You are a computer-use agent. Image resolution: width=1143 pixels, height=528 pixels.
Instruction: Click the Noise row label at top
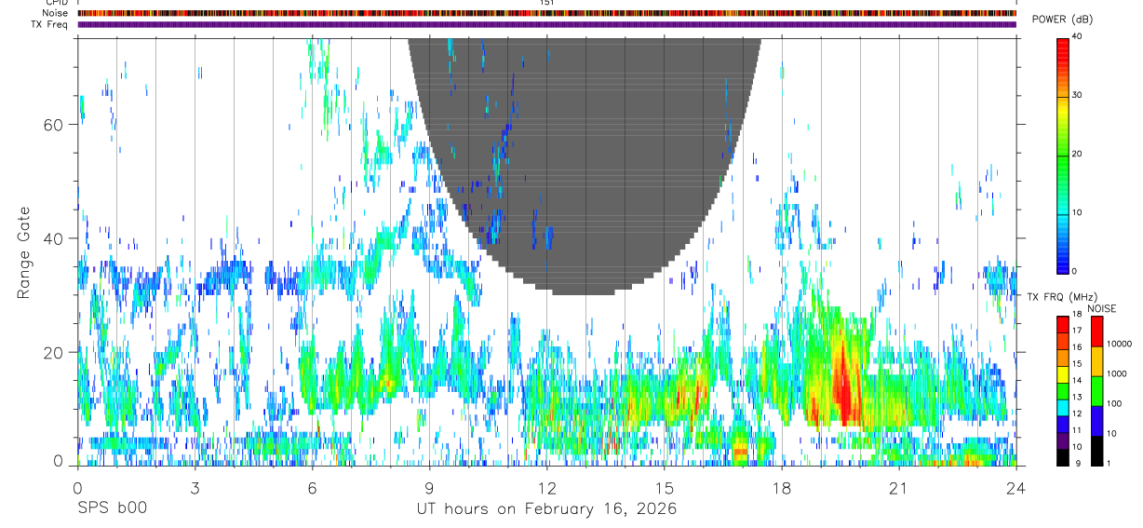coord(55,13)
